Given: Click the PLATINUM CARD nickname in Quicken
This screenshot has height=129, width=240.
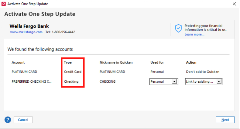Looking at the screenshot, I should (x=112, y=72).
